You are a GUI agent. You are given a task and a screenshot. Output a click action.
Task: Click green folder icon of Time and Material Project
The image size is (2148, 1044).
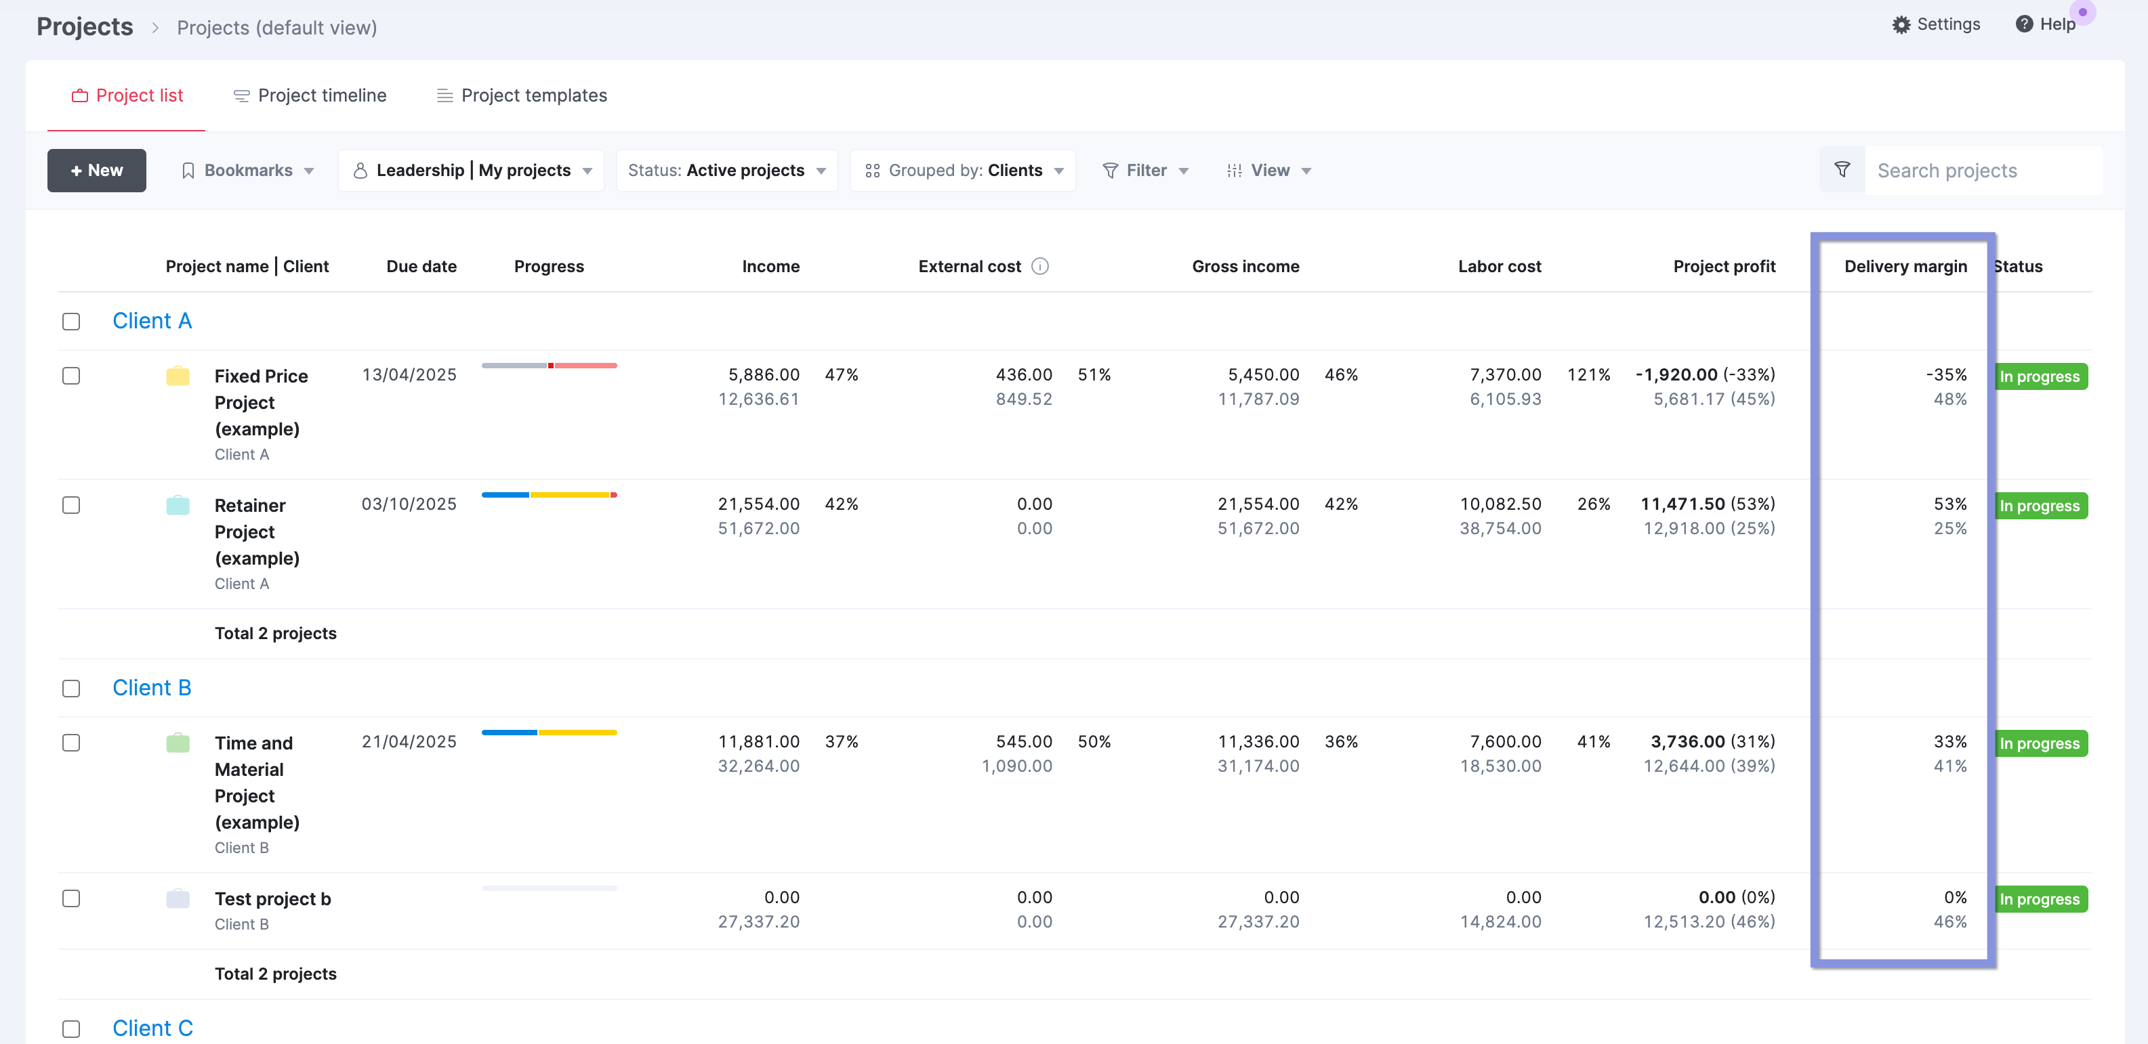pyautogui.click(x=178, y=743)
